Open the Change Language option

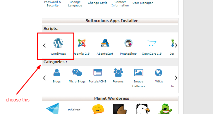[75, 4]
